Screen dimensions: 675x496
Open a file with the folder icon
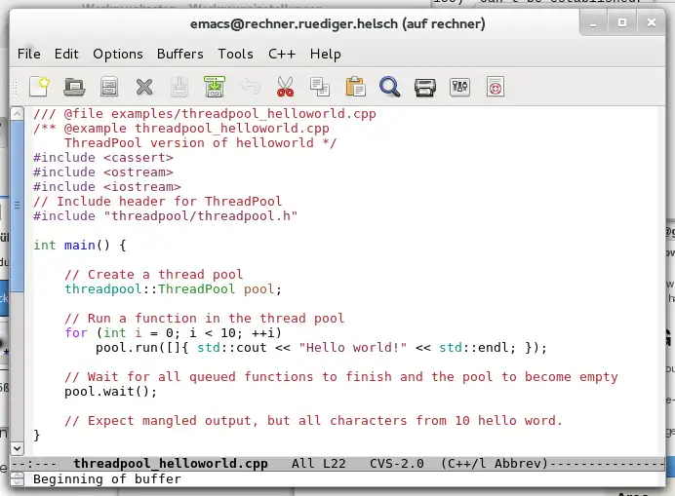pos(74,87)
